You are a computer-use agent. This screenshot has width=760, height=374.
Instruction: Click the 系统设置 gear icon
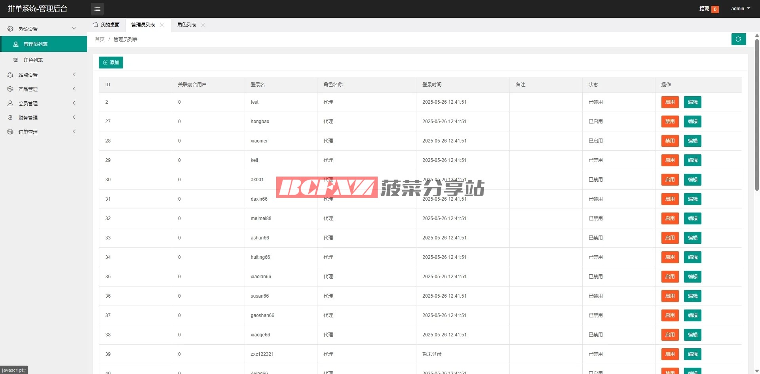pos(10,29)
